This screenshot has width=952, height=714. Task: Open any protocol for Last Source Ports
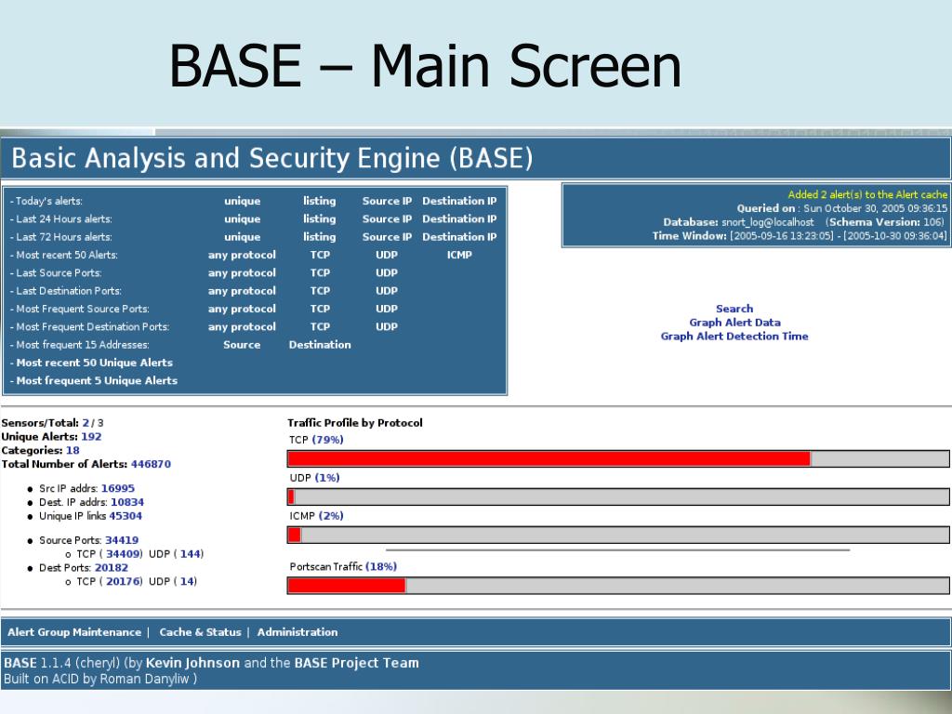pyautogui.click(x=242, y=273)
